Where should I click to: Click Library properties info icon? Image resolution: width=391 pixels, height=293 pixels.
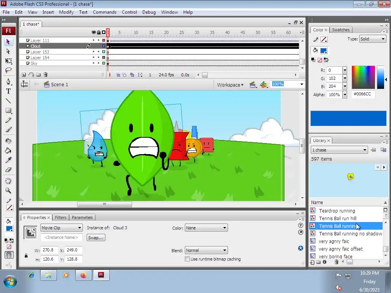(x=325, y=262)
